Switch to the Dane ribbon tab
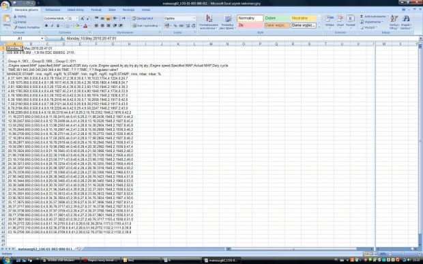Screen dimensions: 423x264 point(112,10)
